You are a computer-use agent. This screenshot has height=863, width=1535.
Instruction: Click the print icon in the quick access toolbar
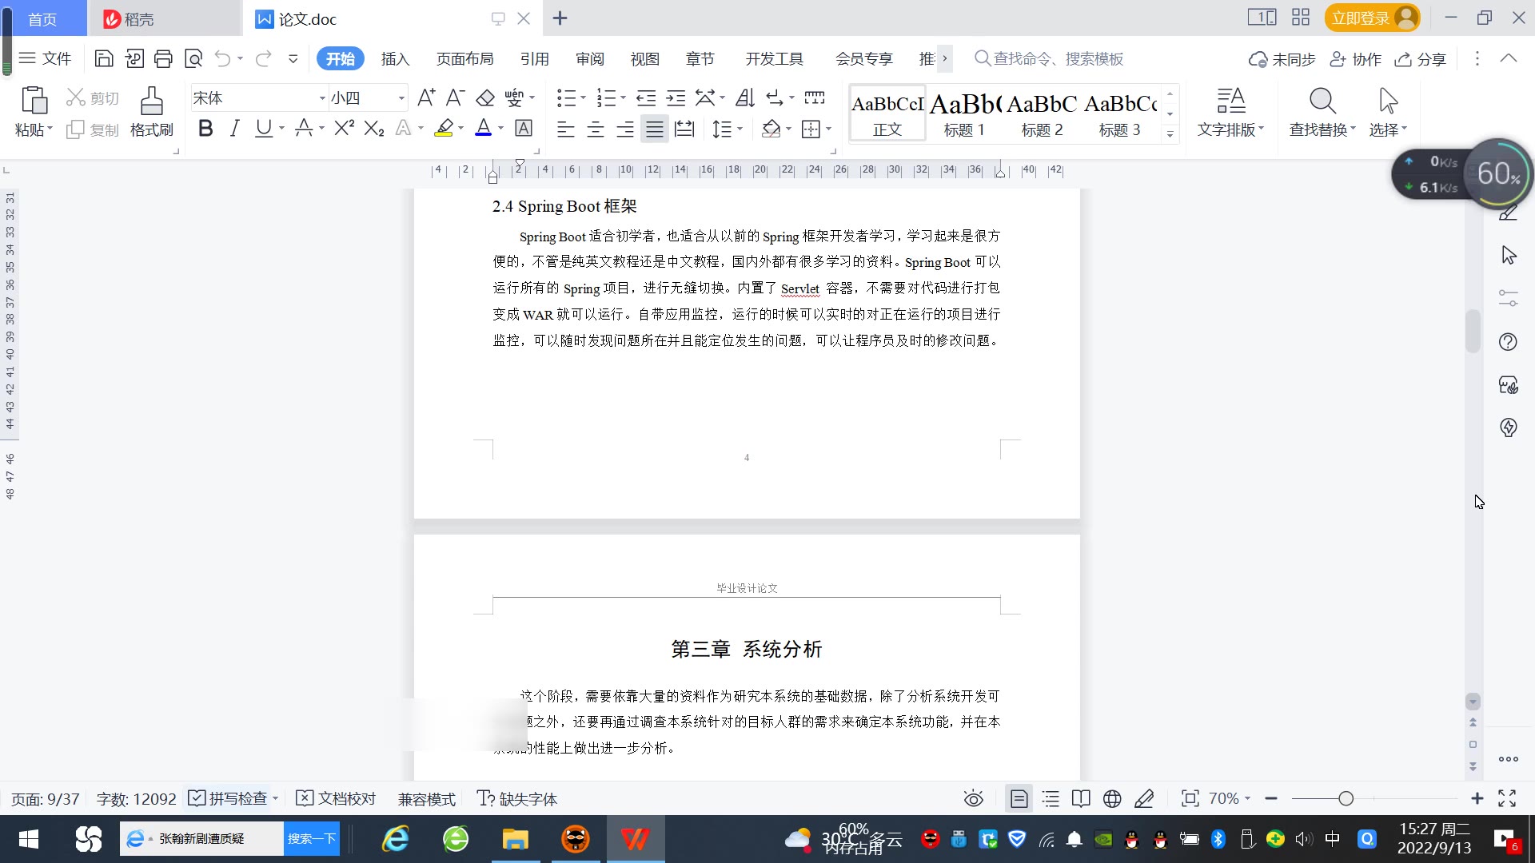[163, 58]
